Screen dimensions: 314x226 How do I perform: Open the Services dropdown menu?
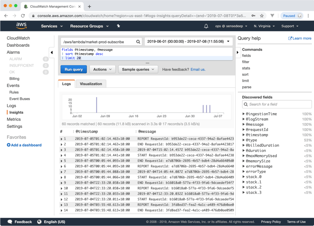click(52, 26)
